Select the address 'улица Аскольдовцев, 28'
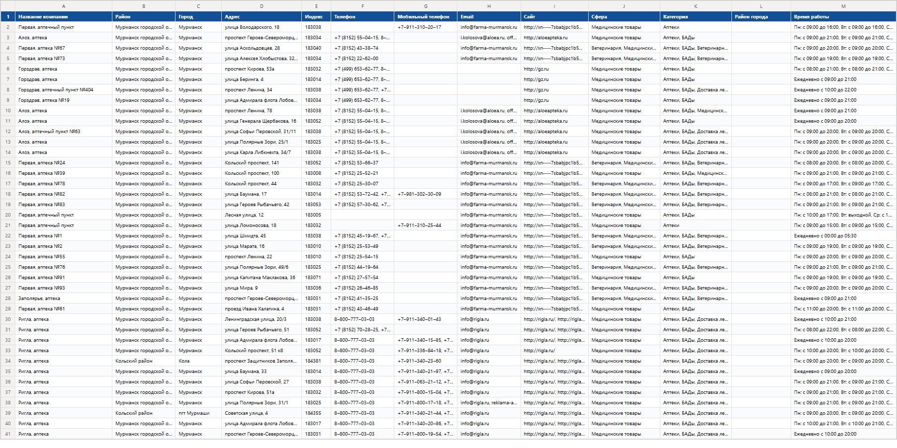Viewport: 897px width, 448px height. [x=262, y=48]
